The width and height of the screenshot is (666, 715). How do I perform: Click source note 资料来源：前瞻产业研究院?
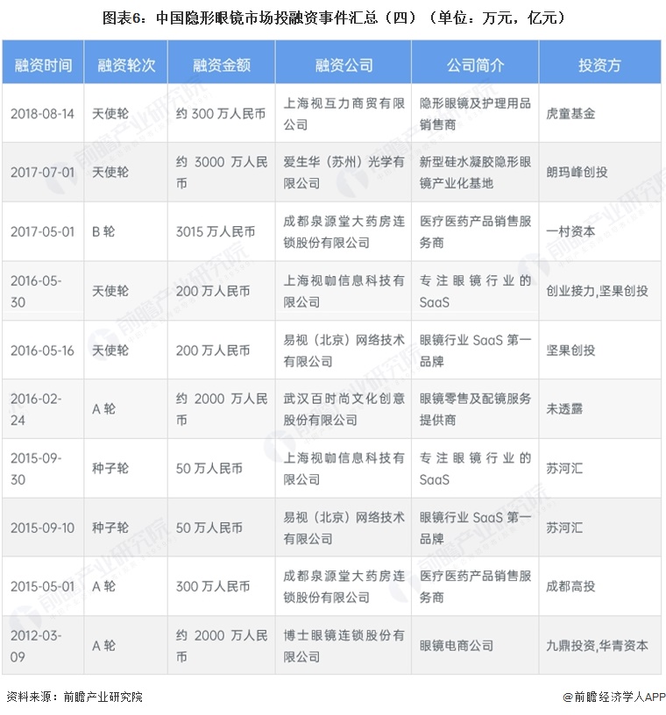(x=74, y=697)
